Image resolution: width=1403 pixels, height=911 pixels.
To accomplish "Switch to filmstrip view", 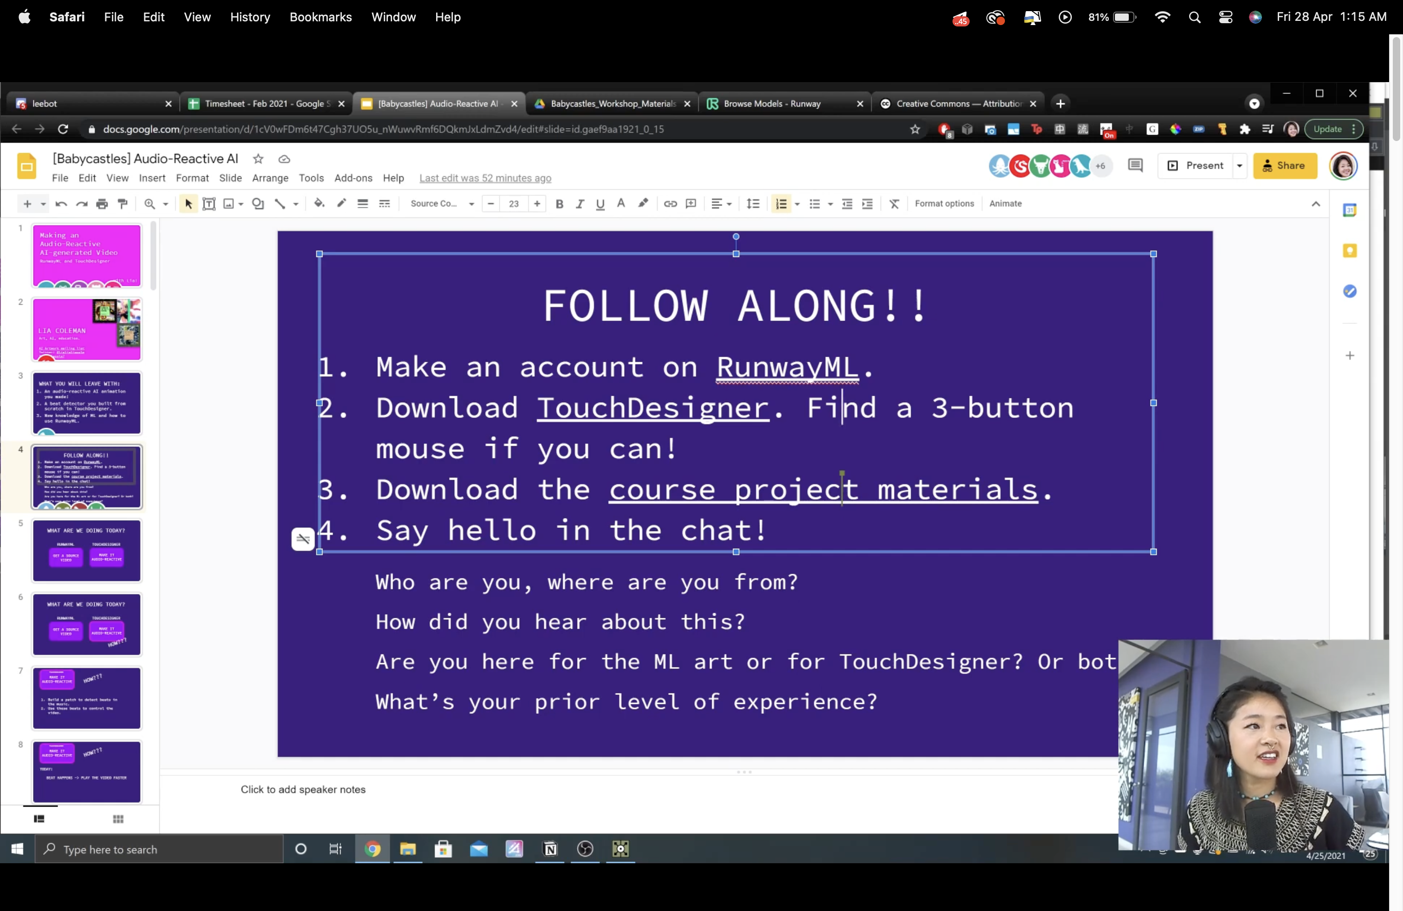I will pos(39,819).
